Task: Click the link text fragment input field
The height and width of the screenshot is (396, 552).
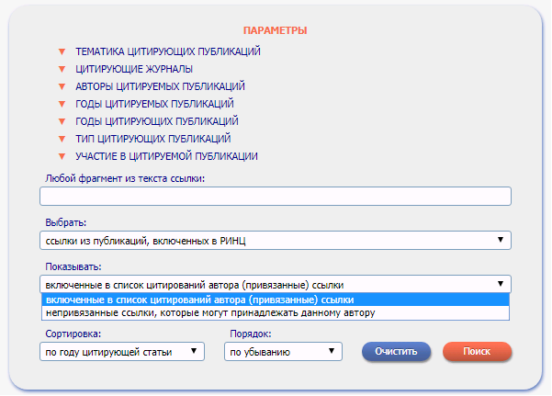Action: (x=275, y=196)
